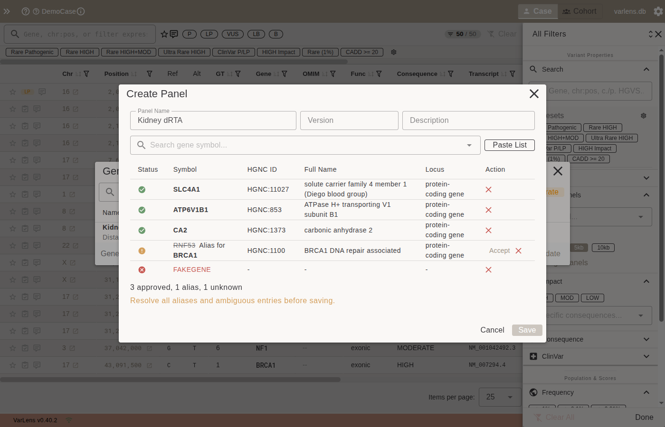
Task: Star the first LP variant row
Action: tap(12, 92)
